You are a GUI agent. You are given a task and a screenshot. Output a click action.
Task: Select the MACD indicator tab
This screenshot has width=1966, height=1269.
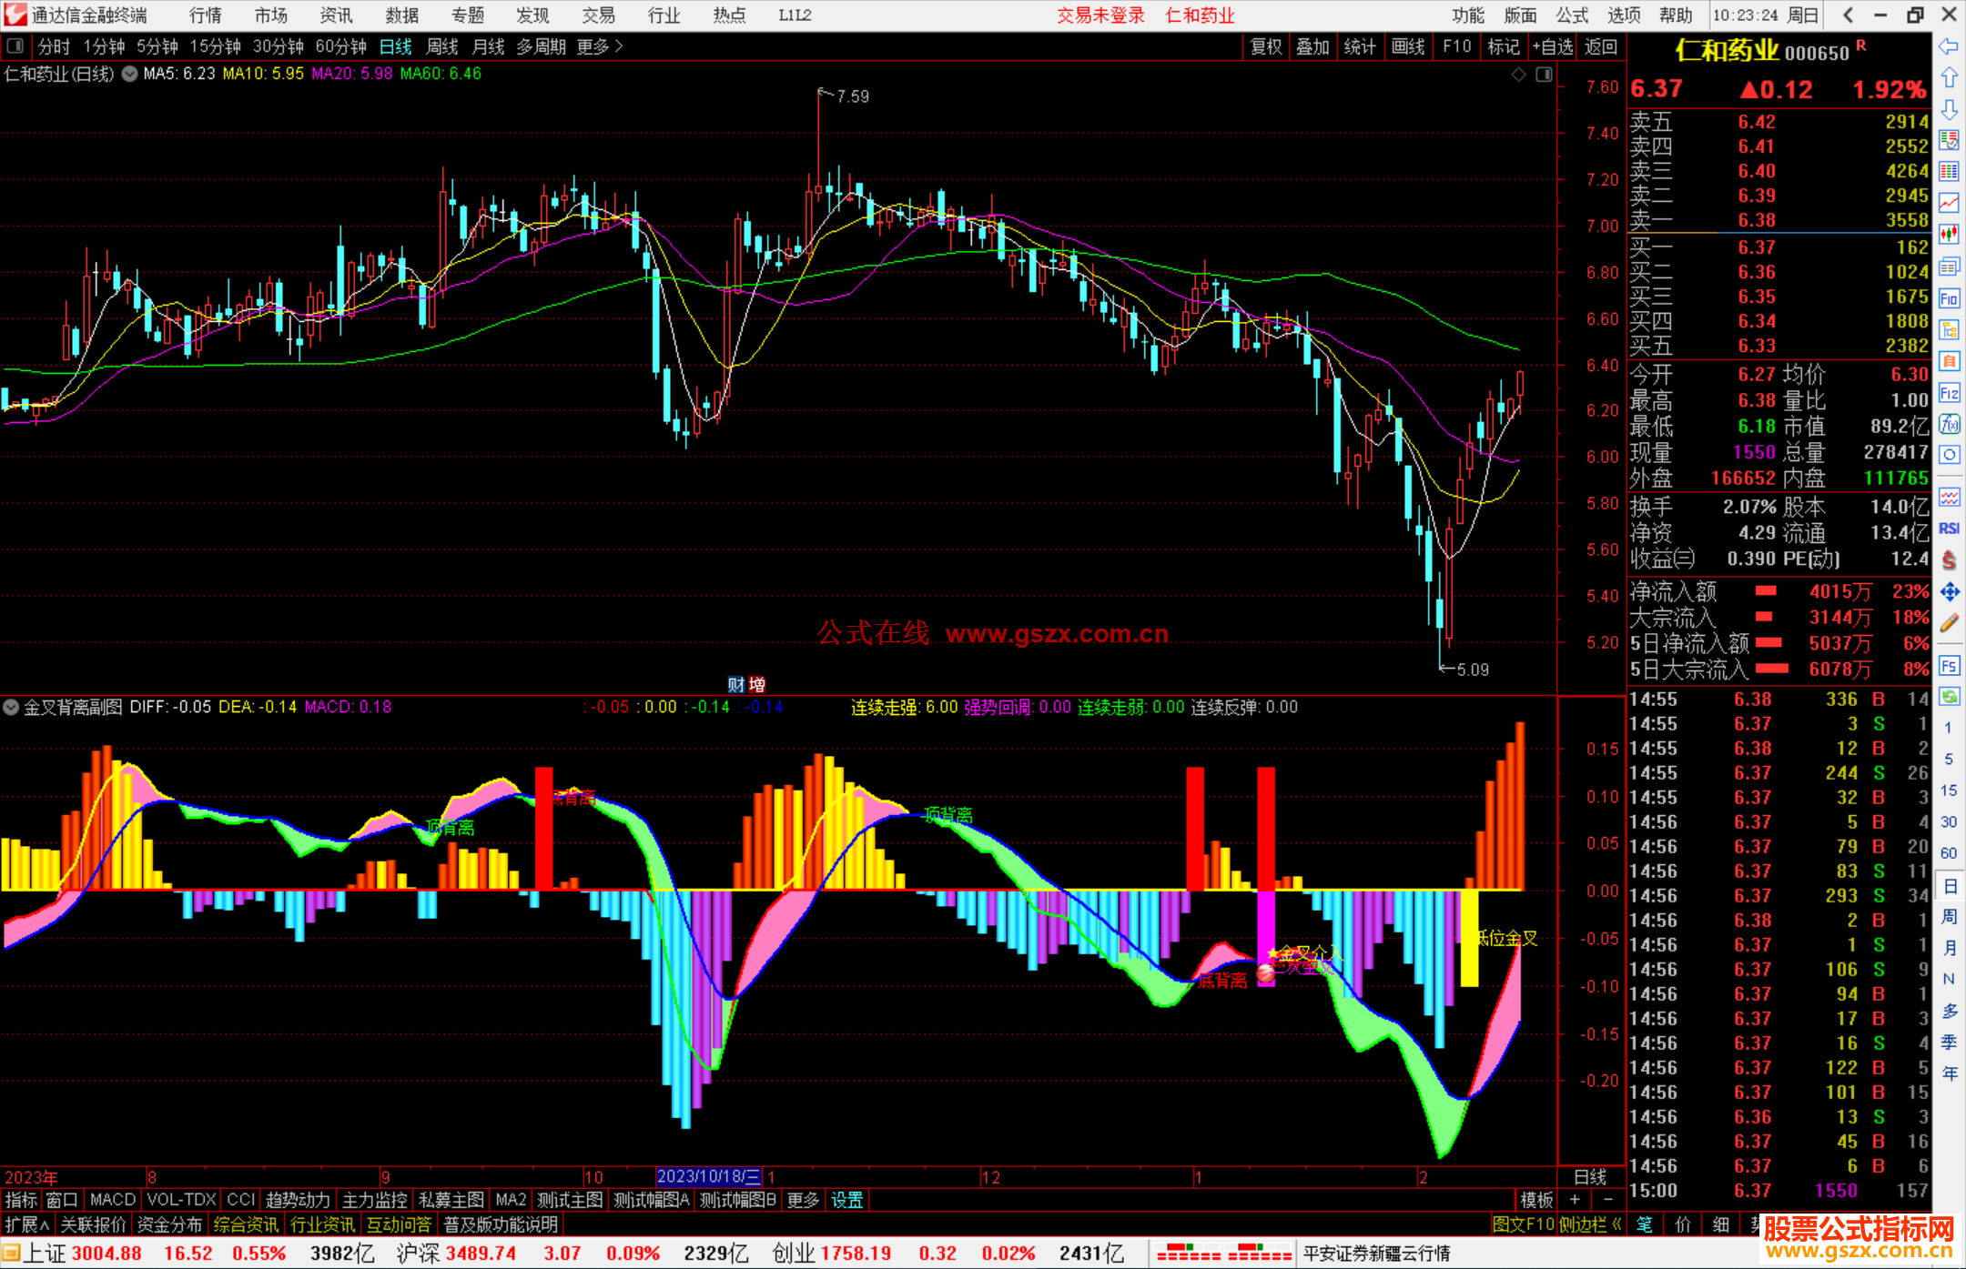click(113, 1200)
